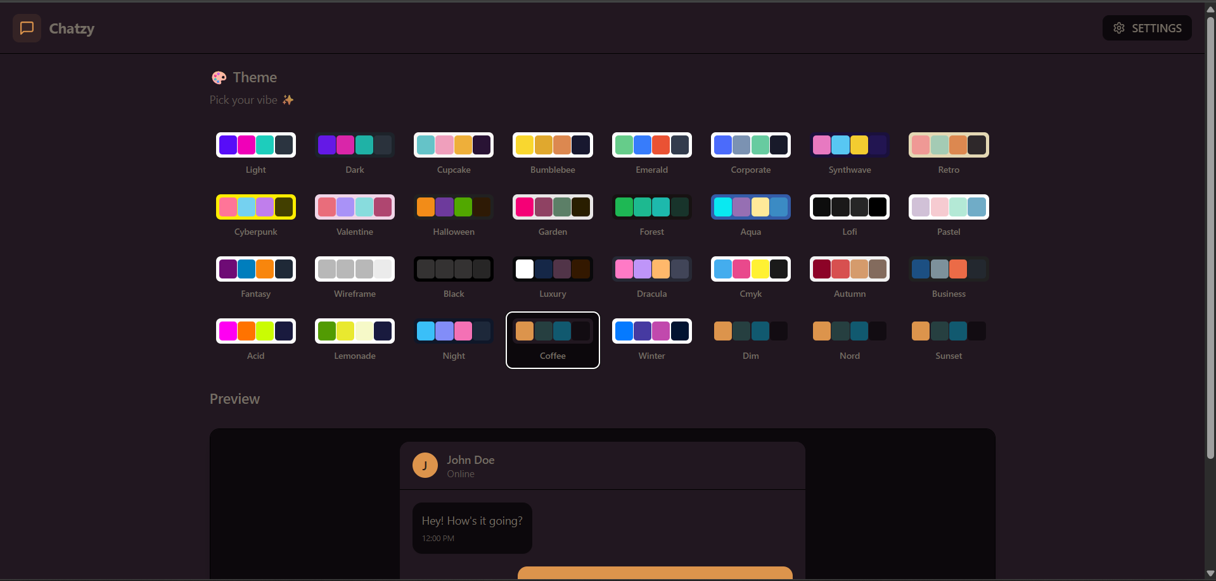Click the selected Coffee theme
Image resolution: width=1216 pixels, height=581 pixels.
[x=553, y=340]
